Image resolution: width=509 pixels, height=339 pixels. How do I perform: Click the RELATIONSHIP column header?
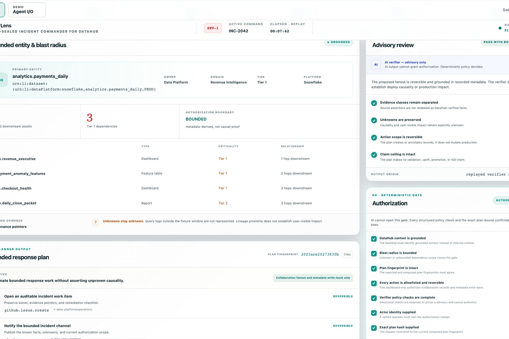coord(293,146)
